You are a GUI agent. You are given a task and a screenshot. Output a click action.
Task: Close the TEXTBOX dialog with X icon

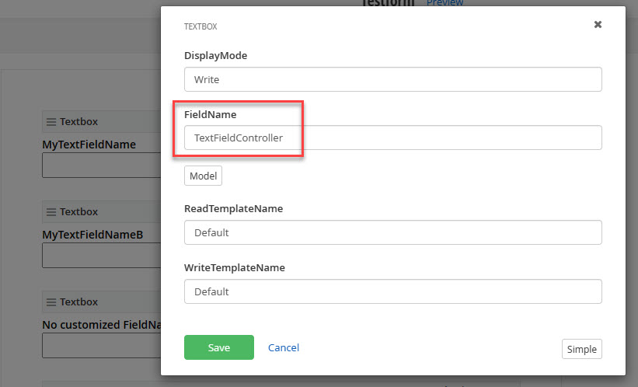[598, 24]
